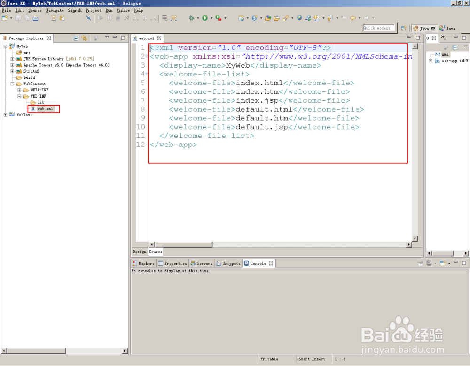The image size is (470, 366).
Task: Collapse the WebContent folder
Action: click(x=12, y=84)
